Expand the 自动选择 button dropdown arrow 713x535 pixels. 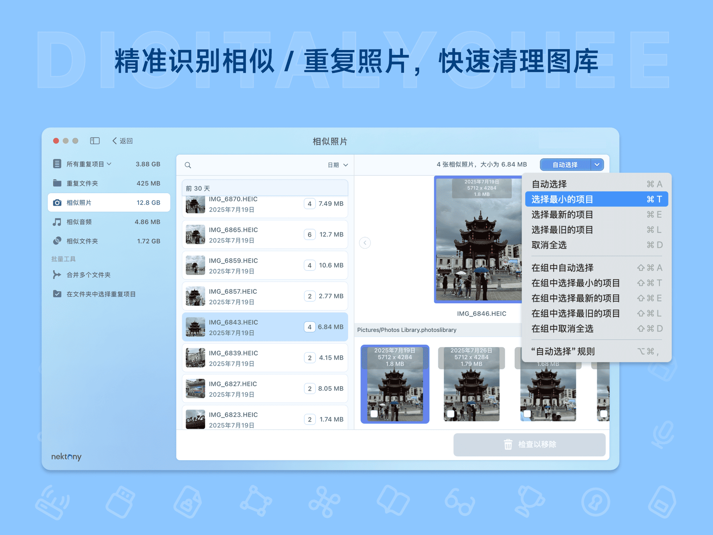(597, 165)
